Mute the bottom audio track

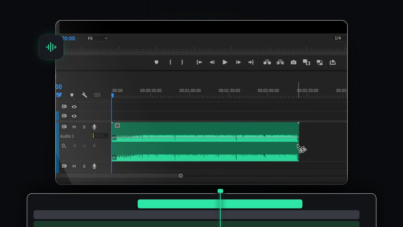tap(74, 166)
